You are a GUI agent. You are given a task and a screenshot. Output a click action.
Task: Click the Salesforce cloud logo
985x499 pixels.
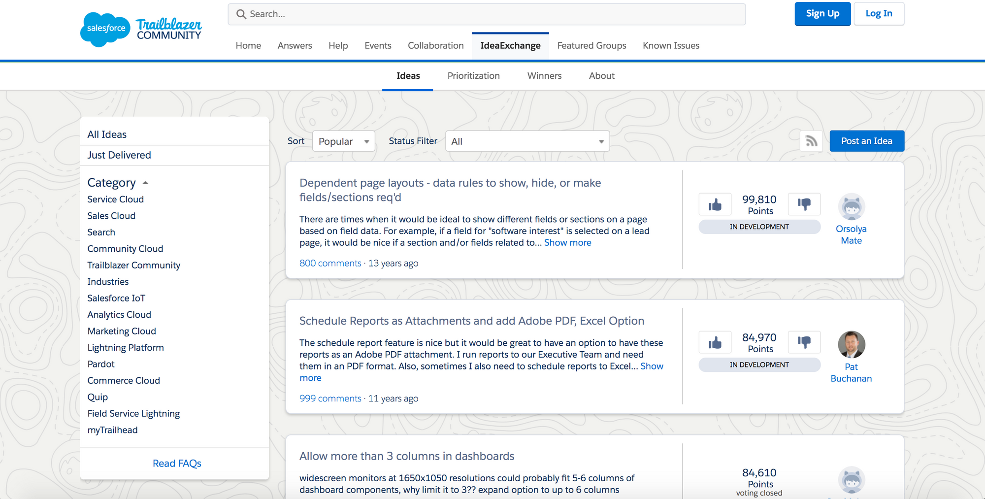click(x=105, y=30)
